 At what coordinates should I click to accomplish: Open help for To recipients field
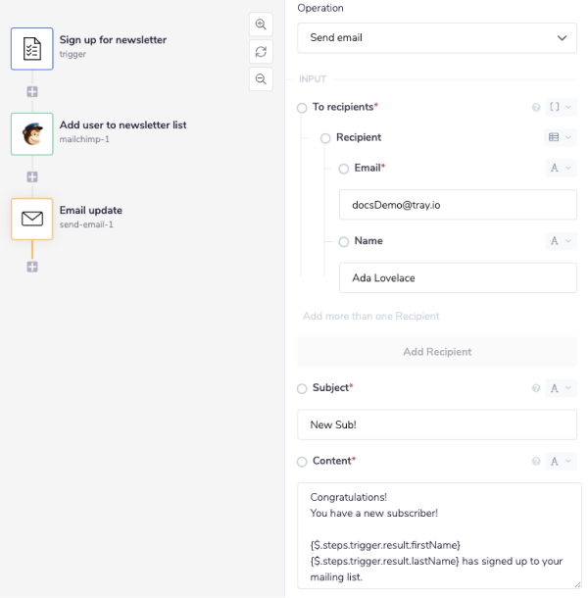click(x=536, y=107)
